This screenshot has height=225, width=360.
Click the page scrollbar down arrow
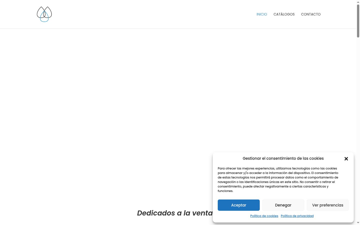[358, 223]
